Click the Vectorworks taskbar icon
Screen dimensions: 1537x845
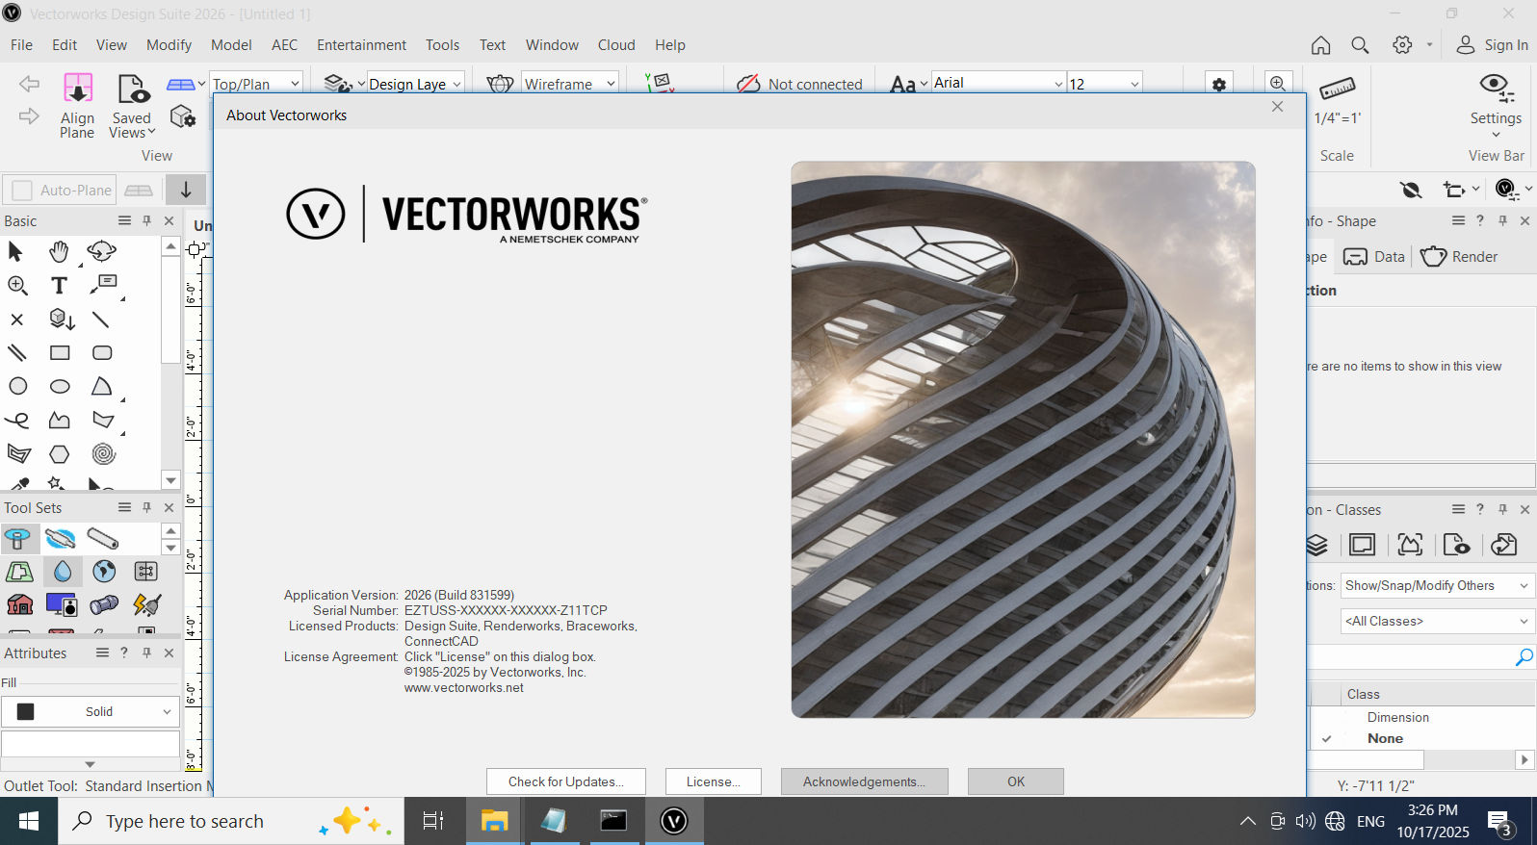(x=674, y=821)
